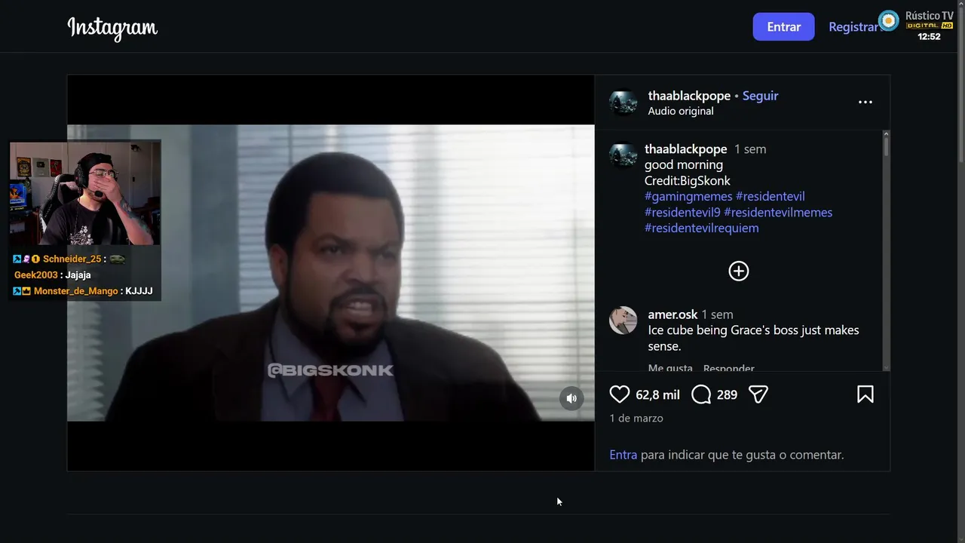This screenshot has width=965, height=543.
Task: Open the #residentevilmemes hashtag
Action: [778, 212]
